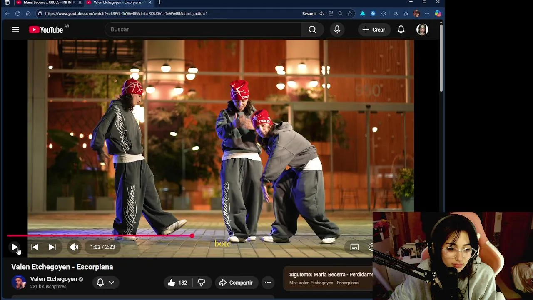This screenshot has width=533, height=300.
Task: Open browser settings and more menu
Action: 427,13
